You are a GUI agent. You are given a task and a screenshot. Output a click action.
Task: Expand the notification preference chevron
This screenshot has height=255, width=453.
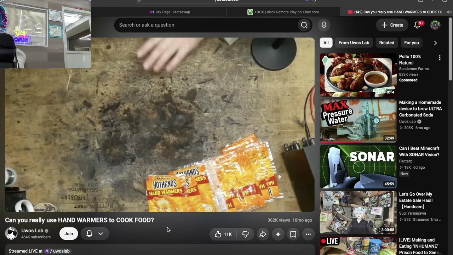coord(101,234)
